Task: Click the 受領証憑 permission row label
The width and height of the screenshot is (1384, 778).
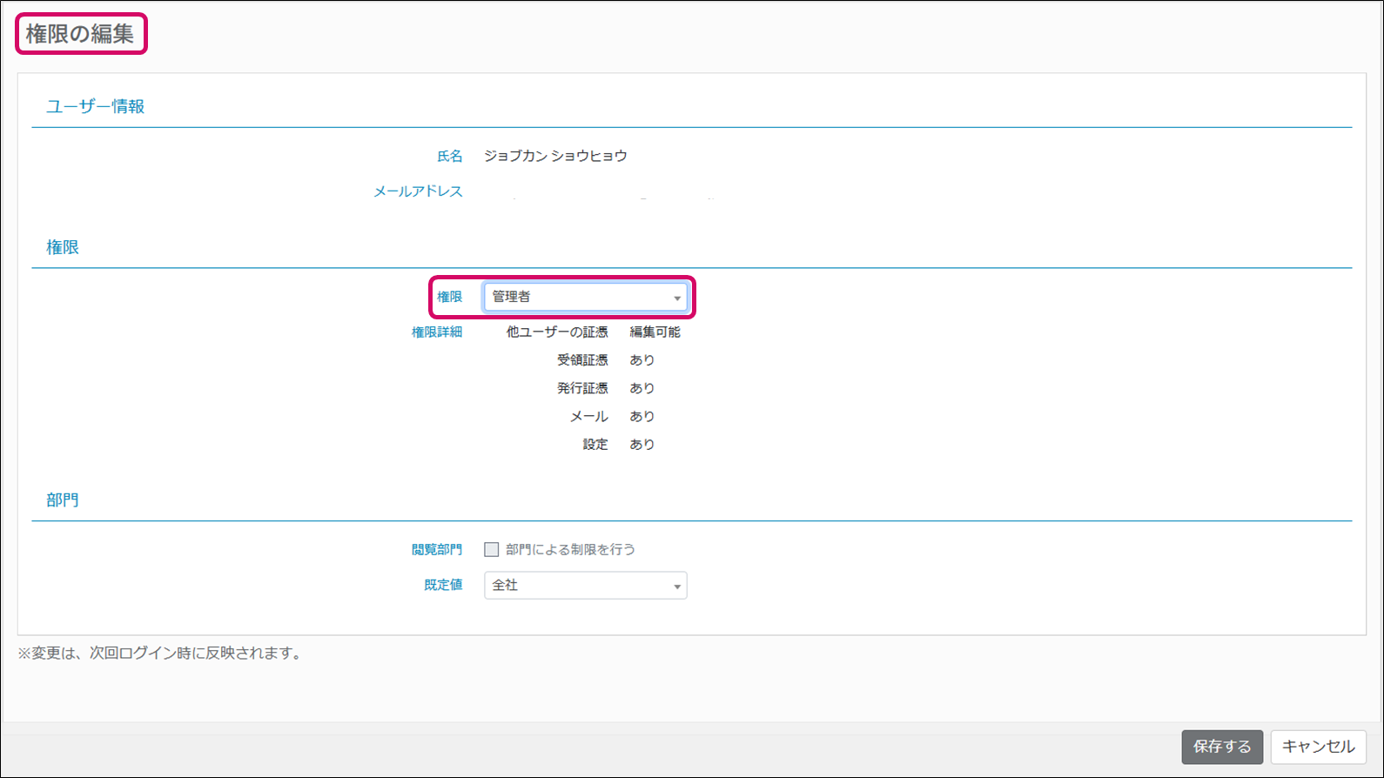Action: click(x=582, y=360)
